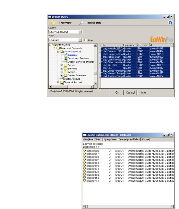The width and height of the screenshot is (179, 209).
Task: Click the Export button
Action: point(146,139)
